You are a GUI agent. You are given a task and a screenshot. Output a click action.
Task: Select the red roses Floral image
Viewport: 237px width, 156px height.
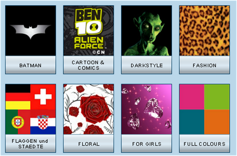click(89, 109)
